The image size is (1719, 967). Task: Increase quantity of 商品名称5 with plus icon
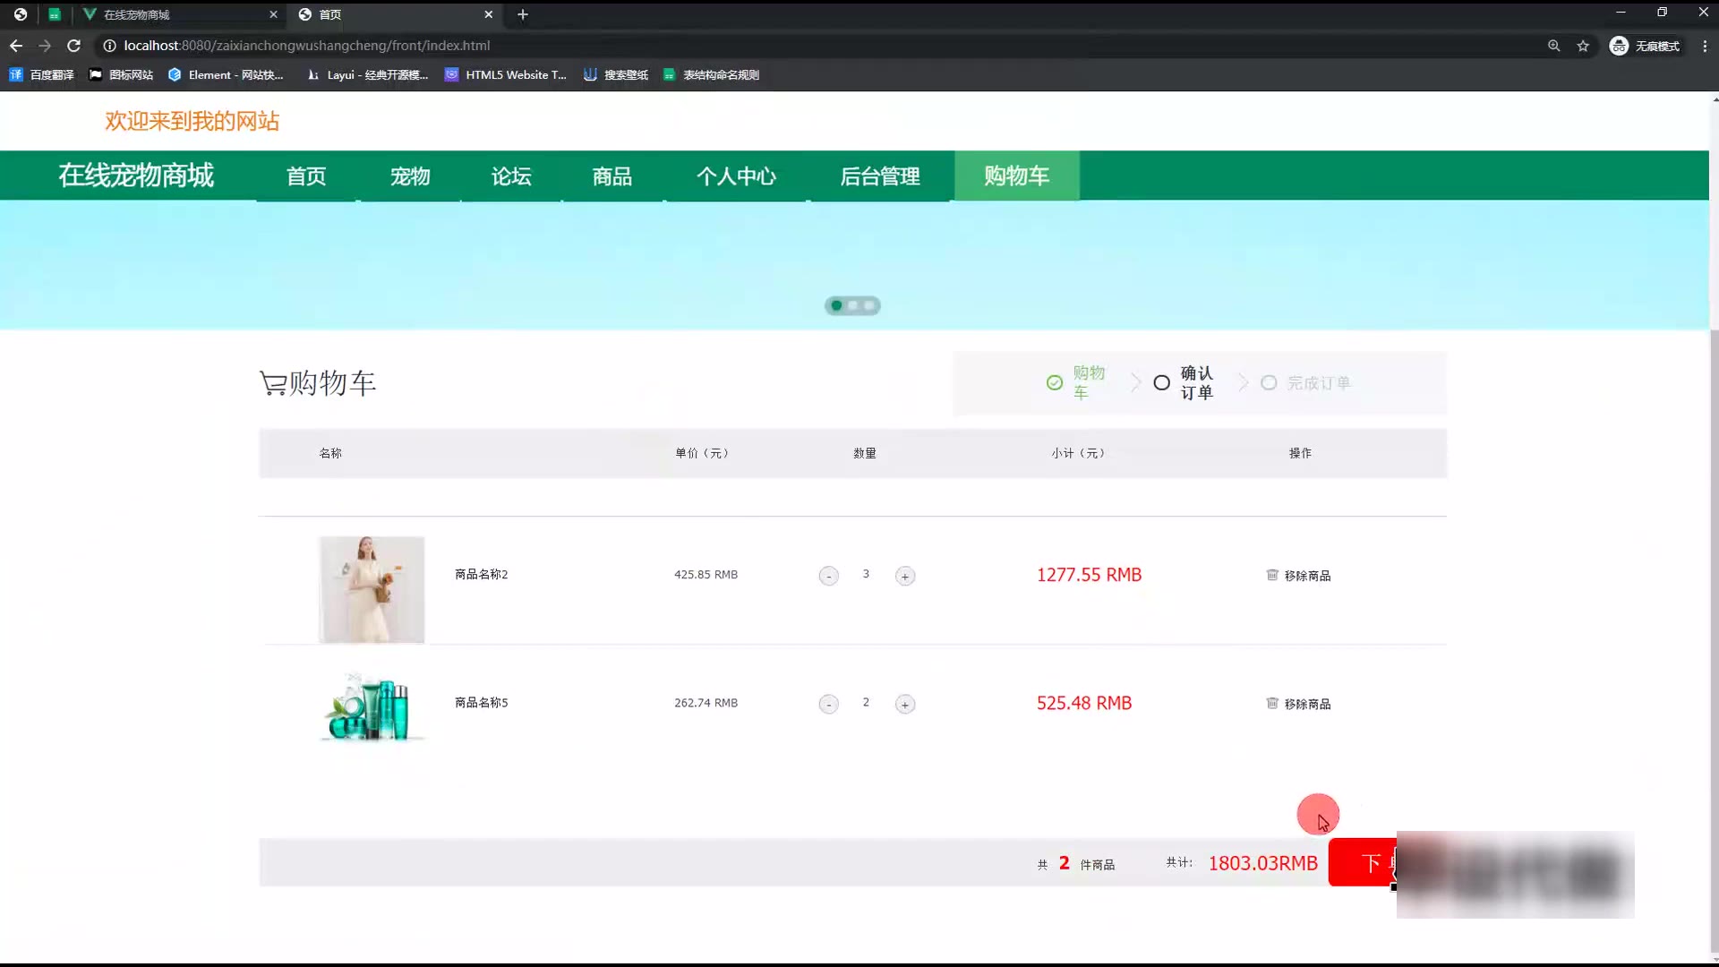tap(905, 705)
